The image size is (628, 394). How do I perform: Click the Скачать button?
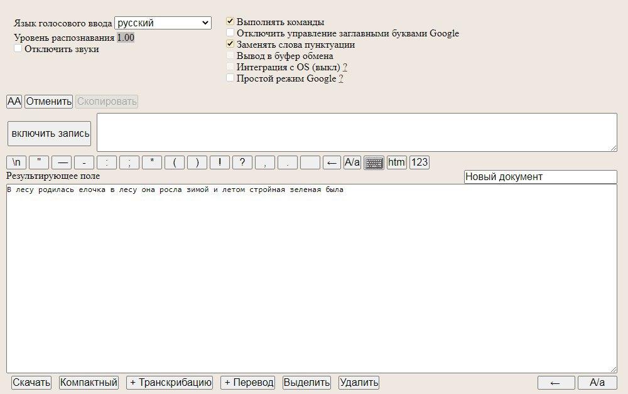(31, 383)
